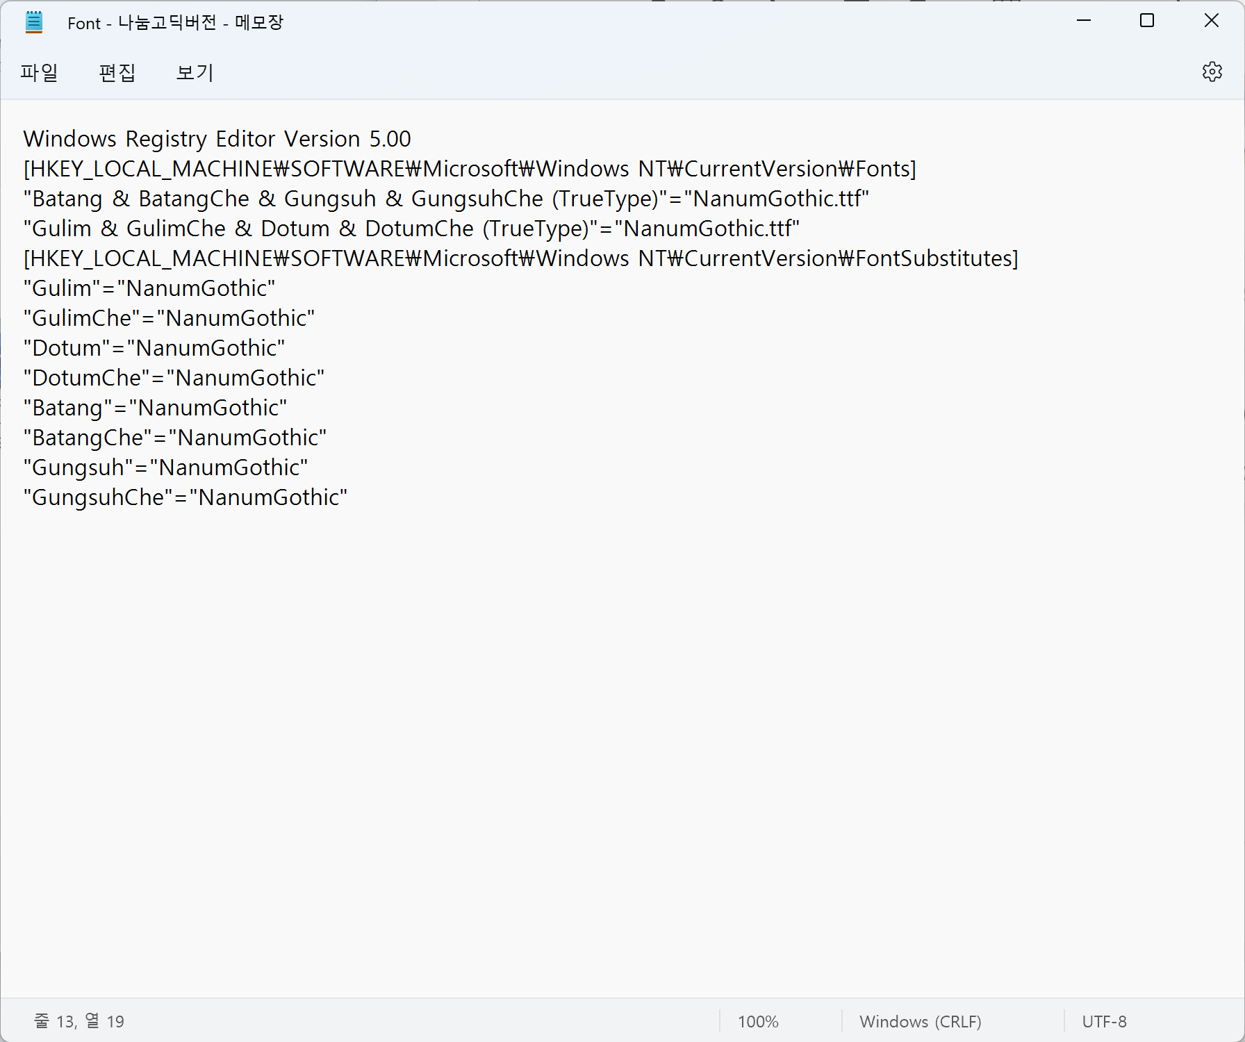This screenshot has height=1042, width=1245.
Task: Click the 100% zoom level in status bar
Action: tap(758, 1022)
